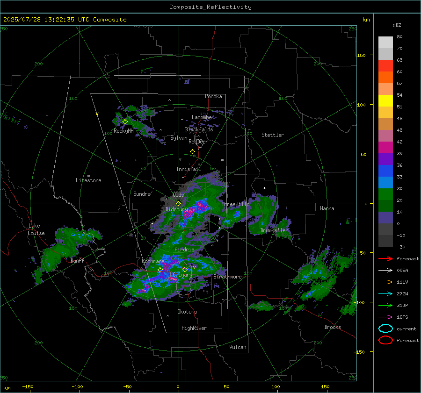Click the -30 dBZ scale value
Image resolution: width=421 pixels, height=393 pixels.
click(x=401, y=247)
